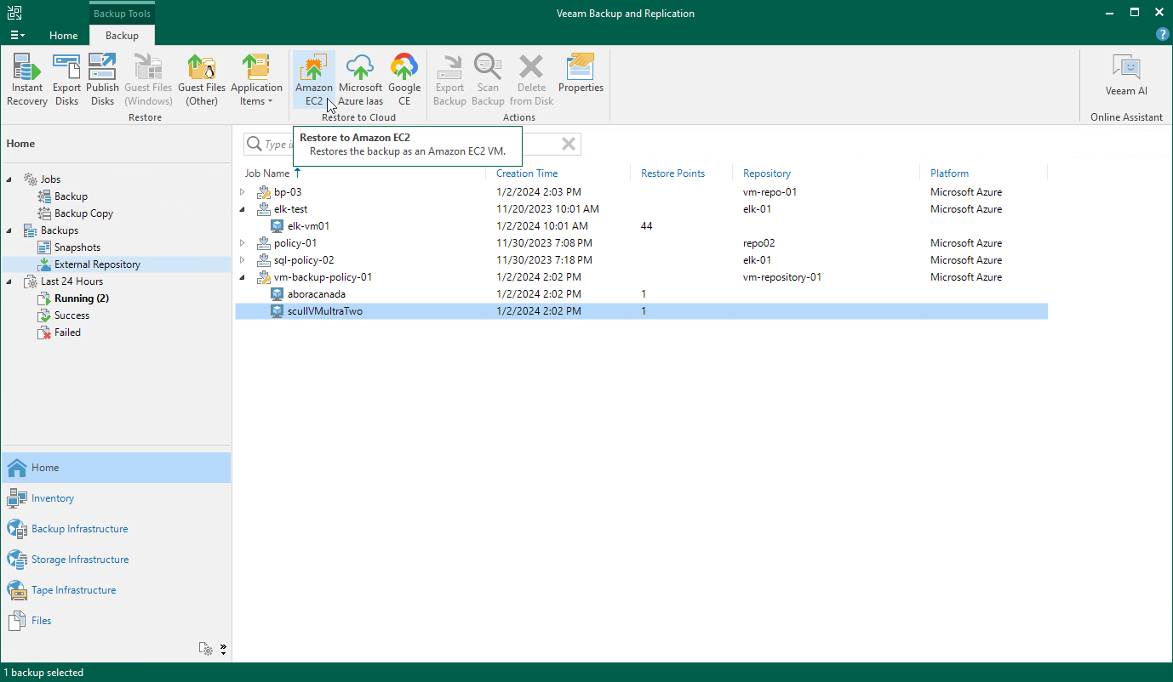This screenshot has height=682, width=1173.
Task: Select Backup Copy in the tree
Action: click(x=83, y=213)
